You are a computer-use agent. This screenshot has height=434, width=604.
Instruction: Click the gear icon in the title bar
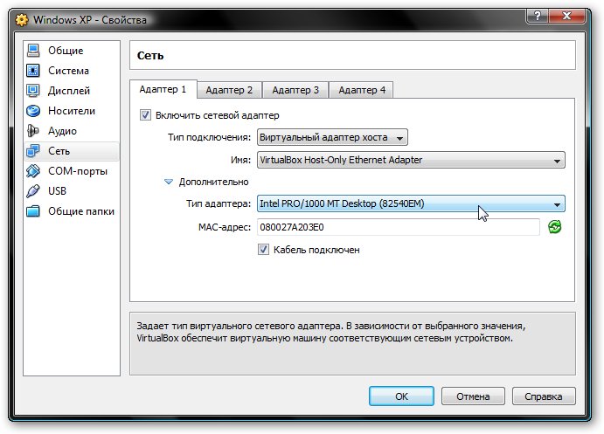pyautogui.click(x=22, y=20)
